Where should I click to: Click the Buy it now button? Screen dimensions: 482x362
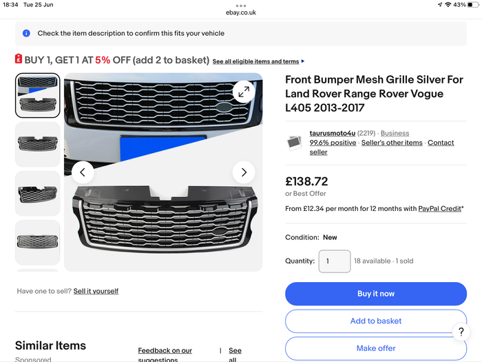pos(376,294)
